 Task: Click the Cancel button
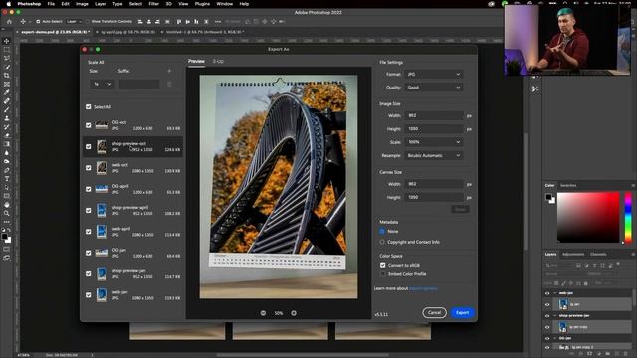[434, 313]
